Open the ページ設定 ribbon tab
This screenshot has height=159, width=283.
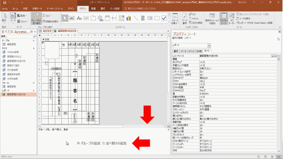pyautogui.click(x=115, y=9)
